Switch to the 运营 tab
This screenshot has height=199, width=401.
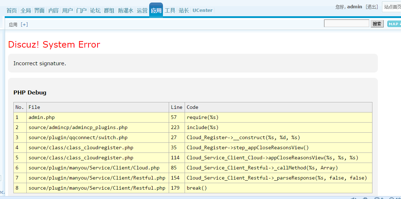pos(142,10)
